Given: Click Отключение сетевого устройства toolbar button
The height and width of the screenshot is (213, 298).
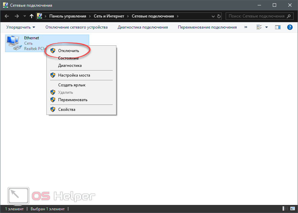Looking at the screenshot, I should click(x=76, y=27).
